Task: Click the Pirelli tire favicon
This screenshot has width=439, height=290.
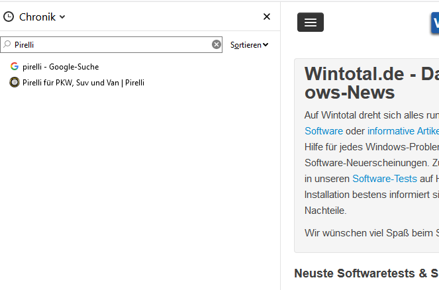Action: tap(15, 83)
